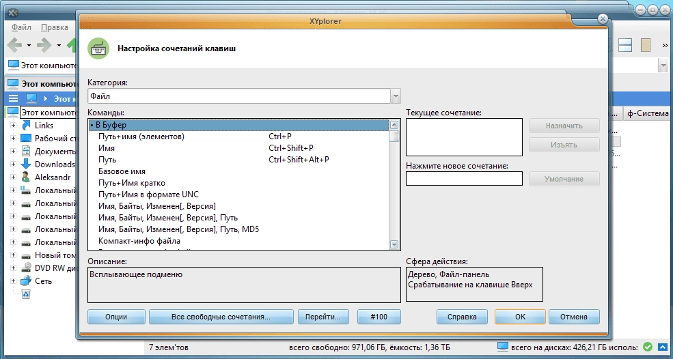Select the Recycle Bin icon in tree
Image resolution: width=673 pixels, height=359 pixels.
point(27,293)
